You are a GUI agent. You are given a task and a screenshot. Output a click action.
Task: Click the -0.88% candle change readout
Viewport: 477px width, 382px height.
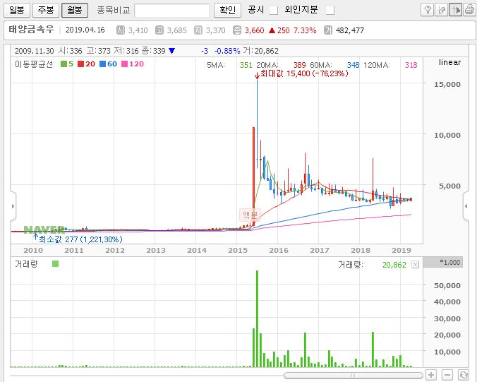click(x=227, y=51)
